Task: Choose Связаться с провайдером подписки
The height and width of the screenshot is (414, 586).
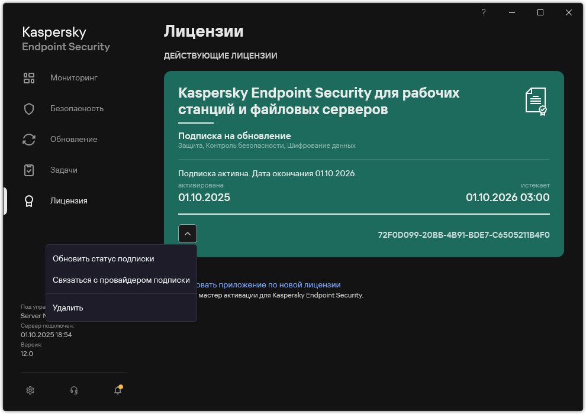Action: [x=120, y=279]
